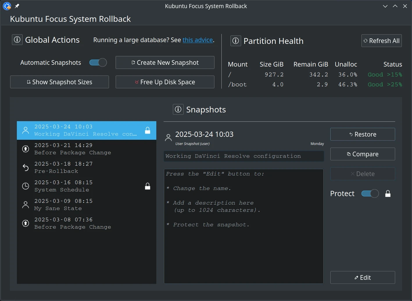Open the Global Actions info icon
Screen dimensions: 412x301
coord(17,40)
